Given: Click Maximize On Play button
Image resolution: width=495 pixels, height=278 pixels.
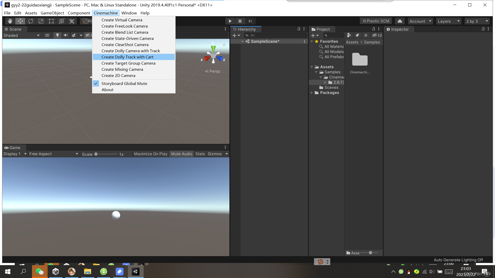Looking at the screenshot, I should click(151, 154).
